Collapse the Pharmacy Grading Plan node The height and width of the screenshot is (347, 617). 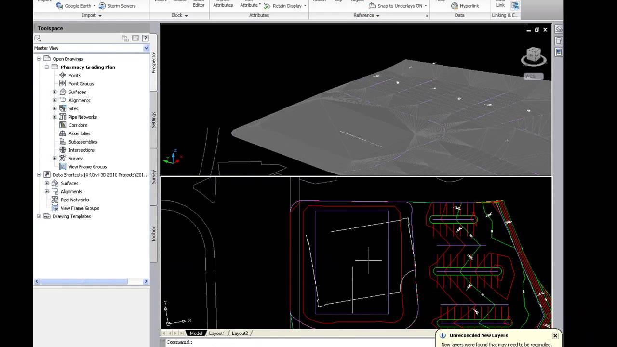click(47, 67)
